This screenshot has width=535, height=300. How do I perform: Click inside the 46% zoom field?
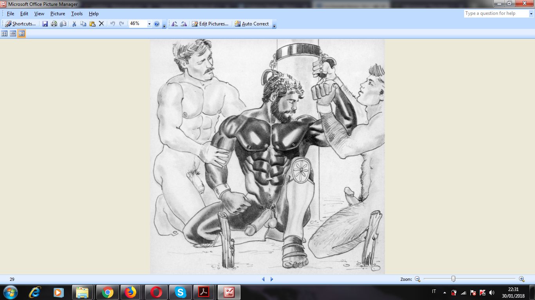[x=137, y=24]
